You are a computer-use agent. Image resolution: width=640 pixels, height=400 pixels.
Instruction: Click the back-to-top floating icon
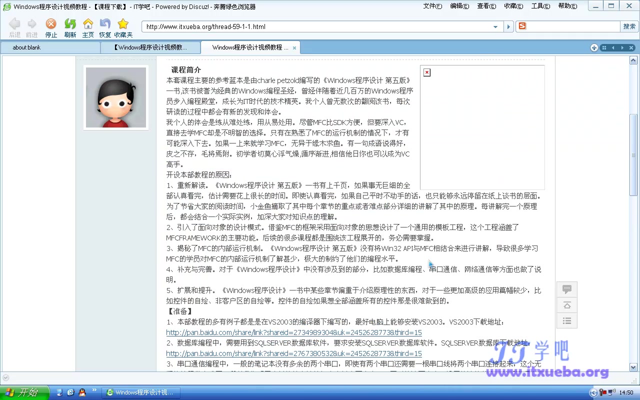click(566, 305)
